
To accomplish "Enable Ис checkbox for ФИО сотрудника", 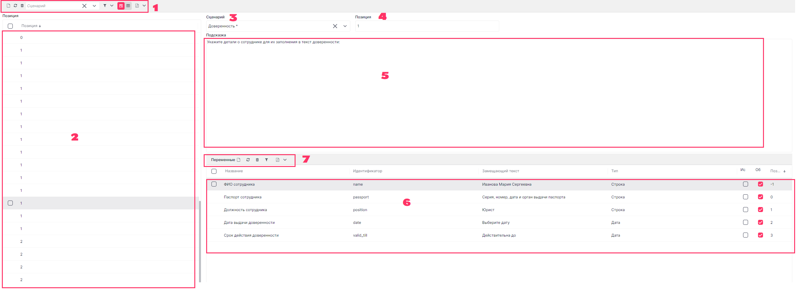I will click(x=746, y=184).
